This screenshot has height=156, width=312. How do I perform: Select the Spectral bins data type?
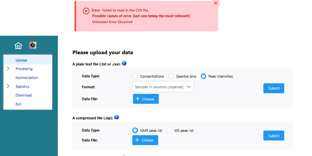coord(171,76)
